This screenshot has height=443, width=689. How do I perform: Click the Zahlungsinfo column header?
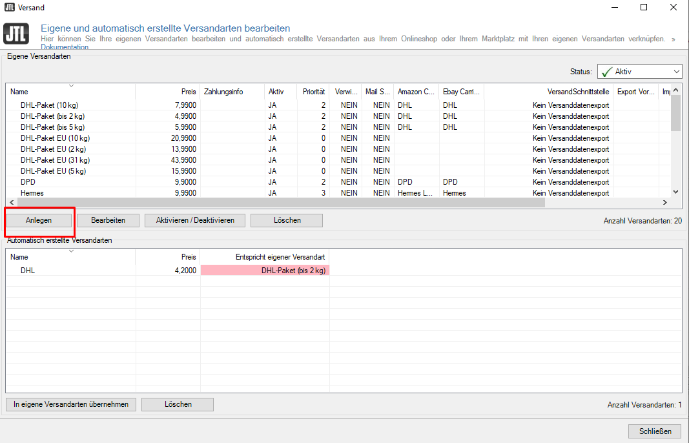[x=232, y=92]
